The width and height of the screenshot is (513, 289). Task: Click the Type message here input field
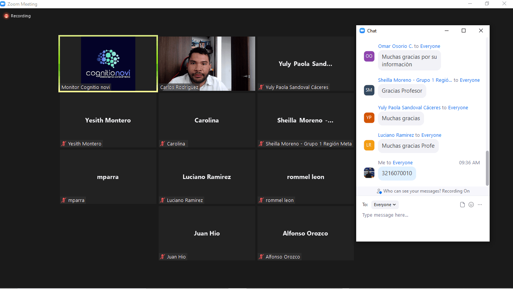coord(415,215)
